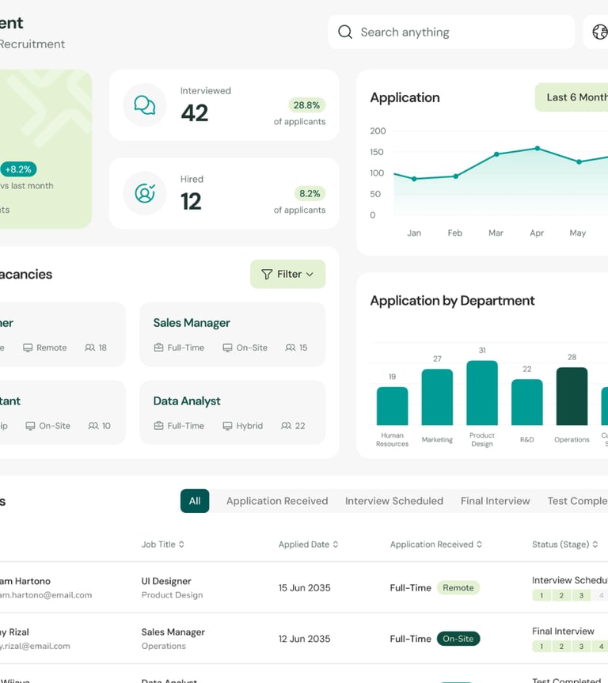The image size is (608, 683).
Task: Sort by Applied Date column
Action: [308, 544]
